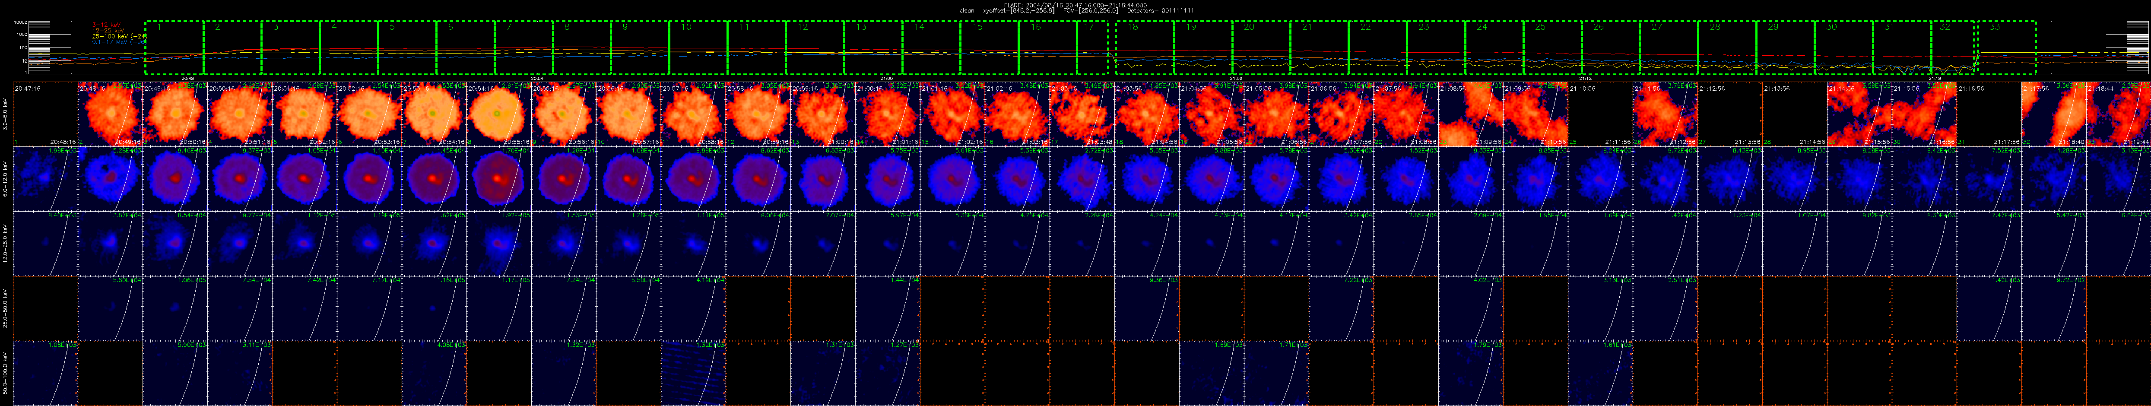Click the blue 0.1-17 MeV legend label
The width and height of the screenshot is (2151, 406).
pos(119,42)
